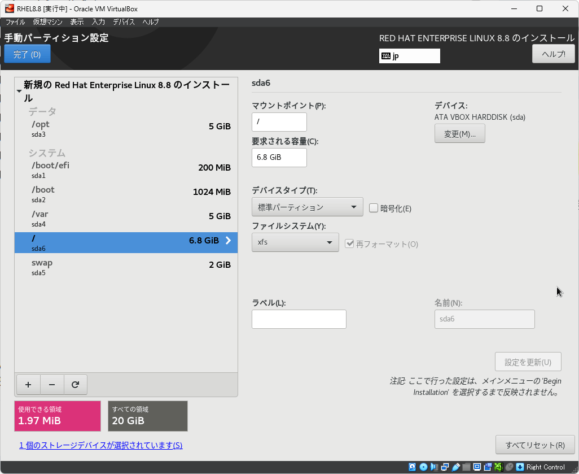Click the すべてリセット(R) reset all button
The width and height of the screenshot is (579, 474).
point(535,445)
